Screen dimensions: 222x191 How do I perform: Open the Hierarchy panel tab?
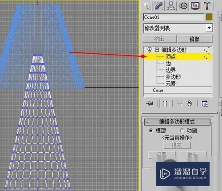(x=171, y=6)
